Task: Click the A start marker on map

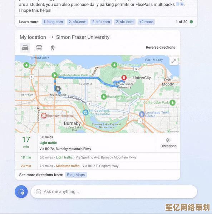Action: tap(58, 89)
